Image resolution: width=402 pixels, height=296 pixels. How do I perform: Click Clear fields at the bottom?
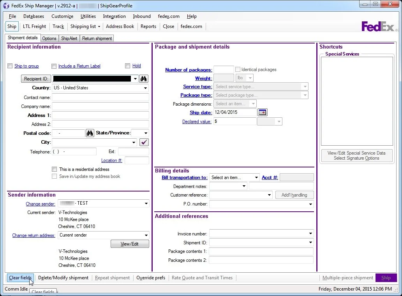(20, 278)
